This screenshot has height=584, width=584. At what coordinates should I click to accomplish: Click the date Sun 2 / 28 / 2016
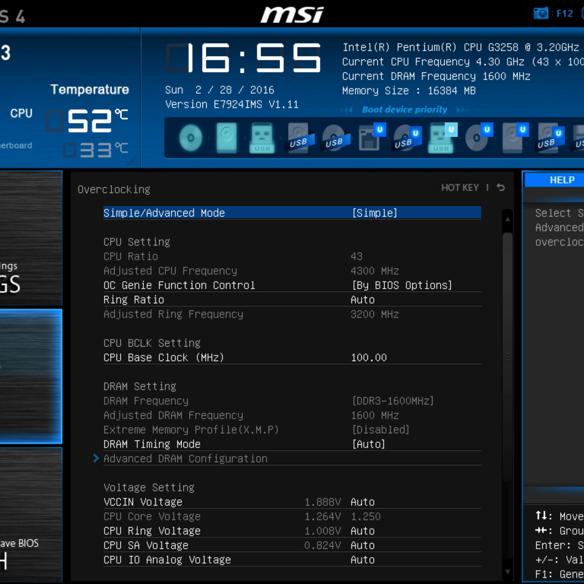(220, 90)
